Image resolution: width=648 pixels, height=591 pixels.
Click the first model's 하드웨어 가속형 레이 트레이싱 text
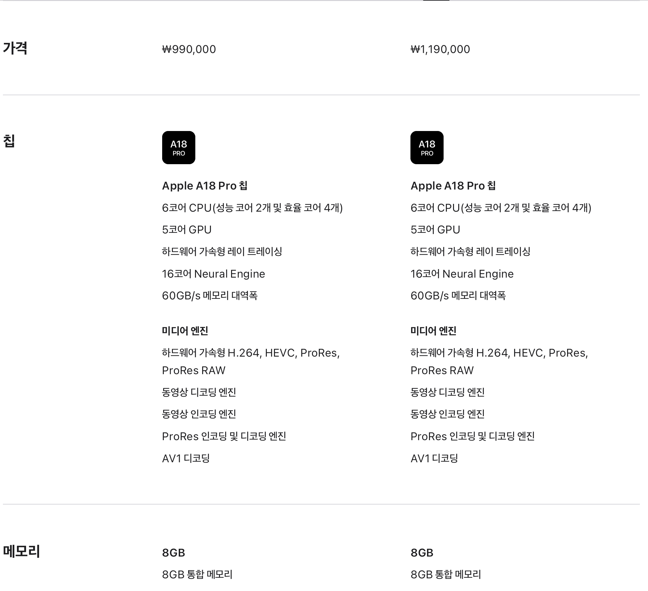pos(222,251)
